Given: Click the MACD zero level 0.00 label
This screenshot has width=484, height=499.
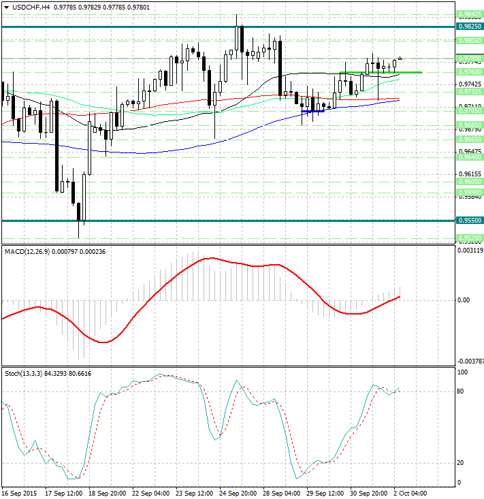Looking at the screenshot, I should (464, 300).
